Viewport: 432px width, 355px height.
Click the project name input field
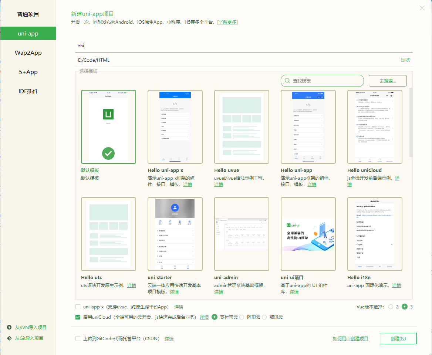pos(244,45)
